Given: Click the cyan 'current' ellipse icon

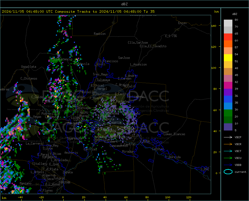Looking at the screenshot, I should click(x=228, y=172).
